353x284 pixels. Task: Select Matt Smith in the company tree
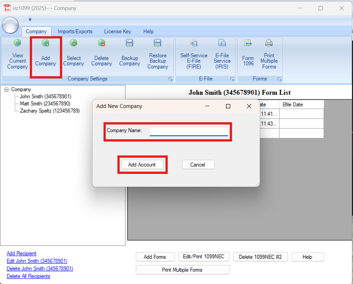(x=45, y=104)
